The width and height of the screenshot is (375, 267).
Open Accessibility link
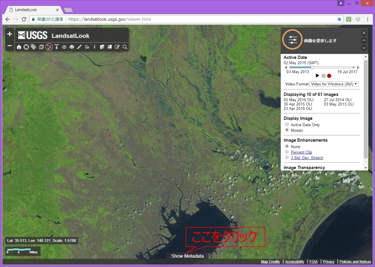pos(295,262)
